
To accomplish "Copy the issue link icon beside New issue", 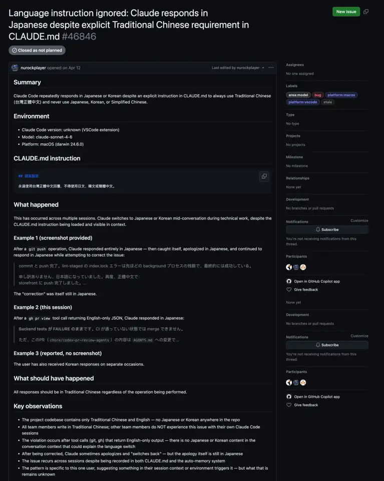I will (x=365, y=12).
